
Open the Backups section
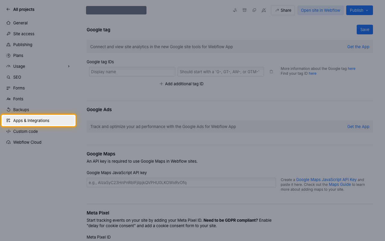coord(38,110)
